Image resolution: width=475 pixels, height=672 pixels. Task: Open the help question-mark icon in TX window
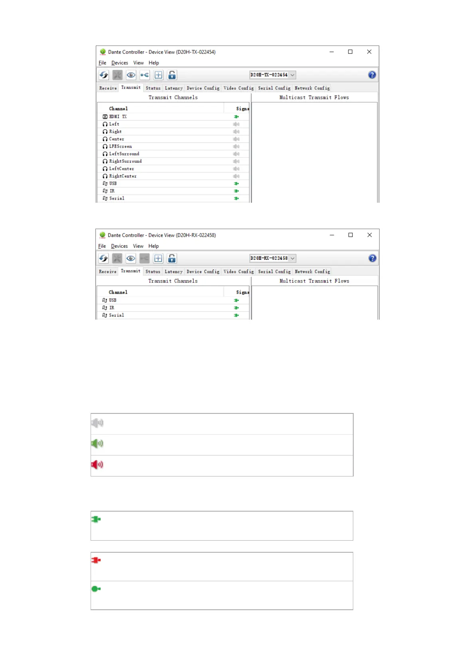[x=372, y=75]
